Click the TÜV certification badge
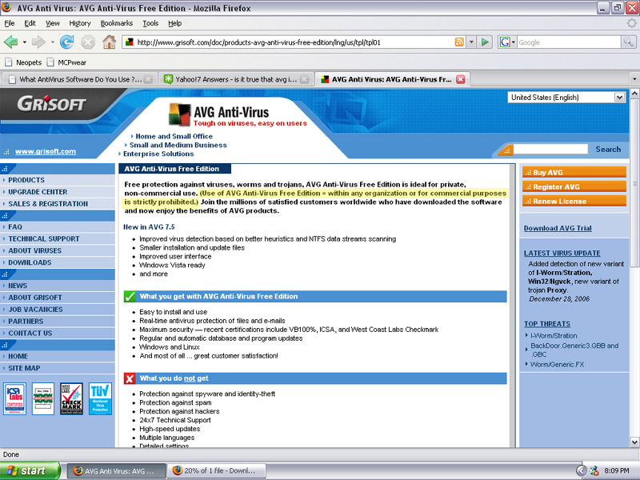Screen dimensions: 640x480 point(100,398)
